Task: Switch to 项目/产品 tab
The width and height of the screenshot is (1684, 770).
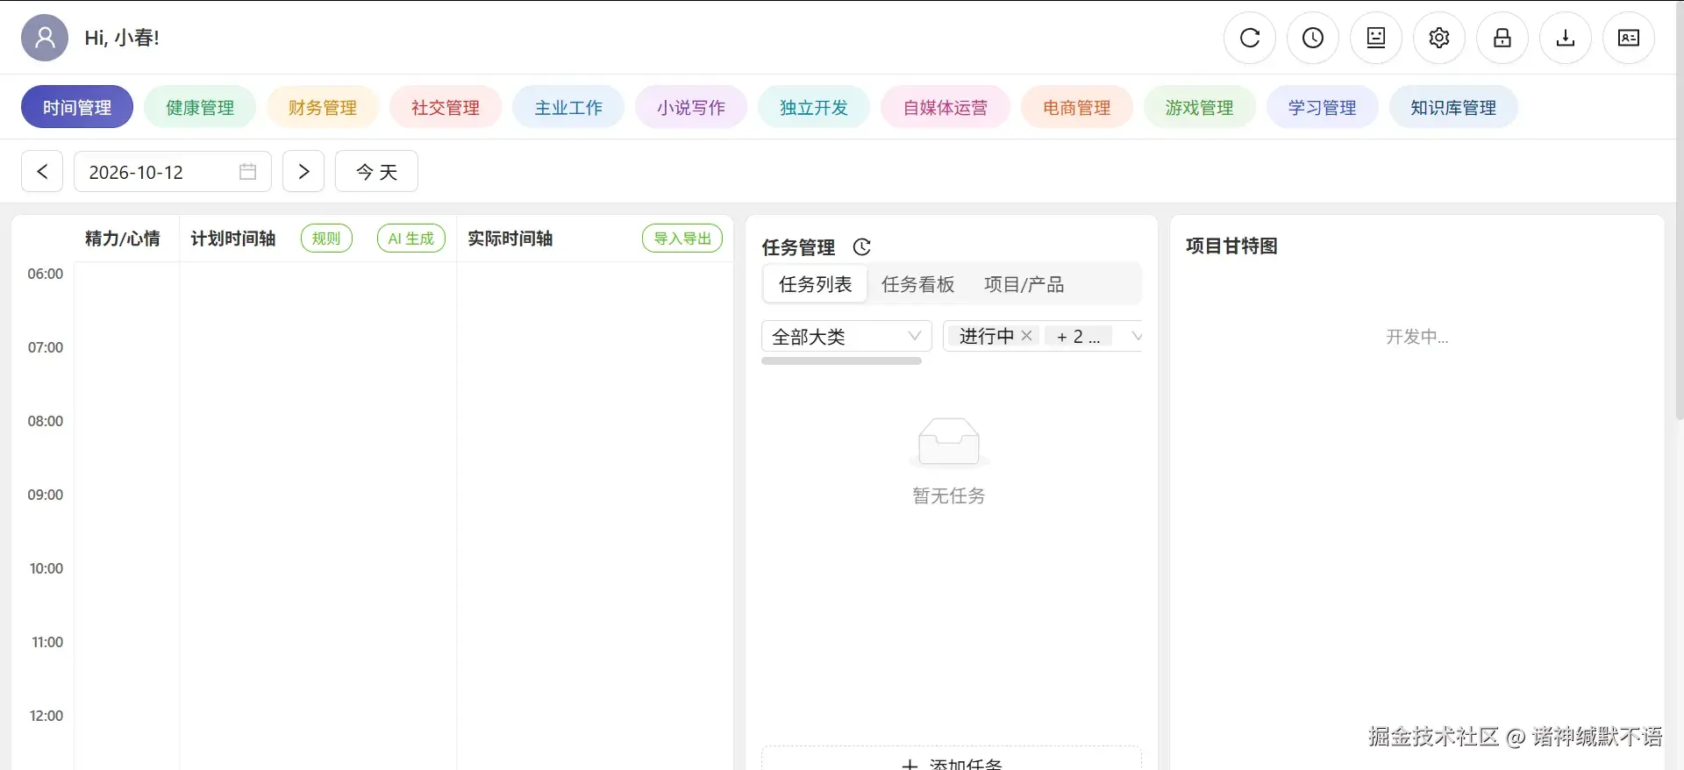Action: pyautogui.click(x=1024, y=284)
